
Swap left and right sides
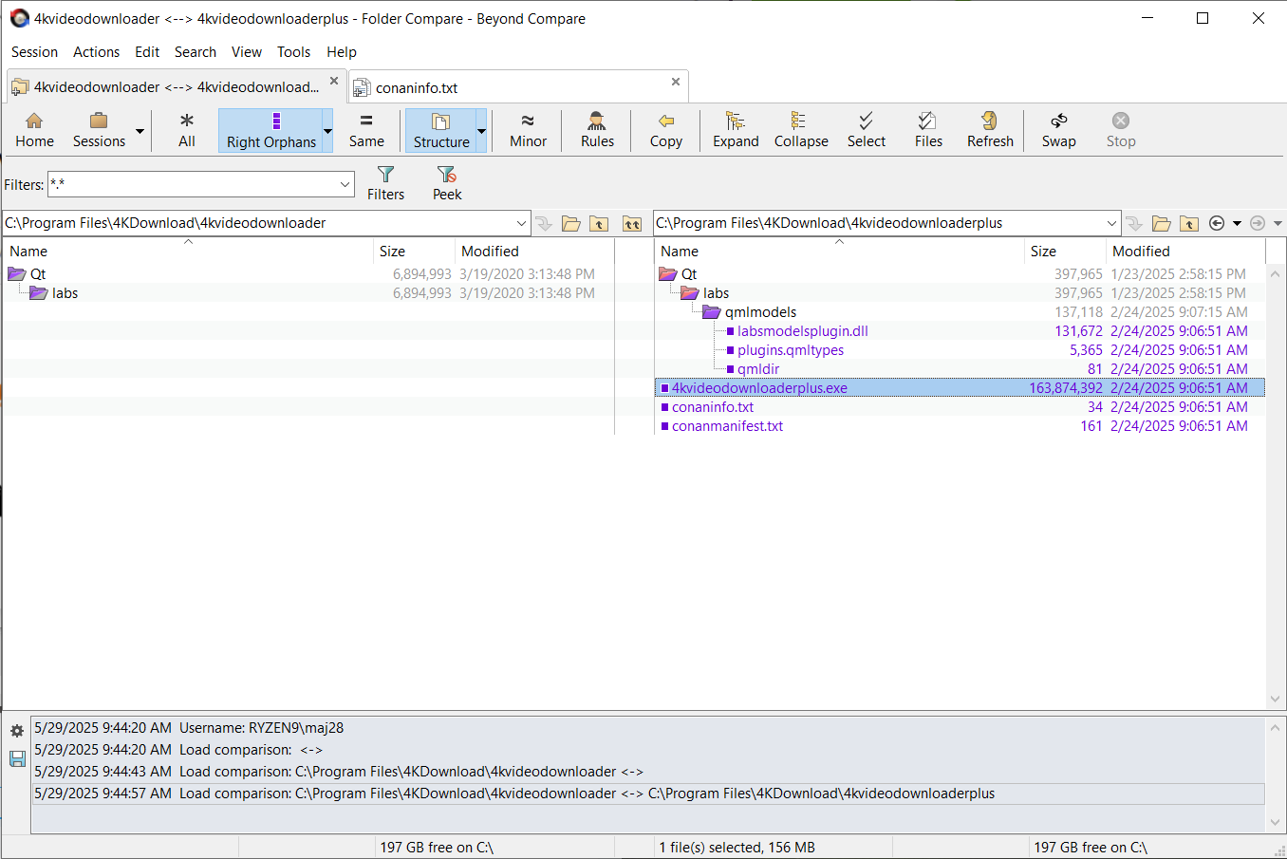[1058, 130]
